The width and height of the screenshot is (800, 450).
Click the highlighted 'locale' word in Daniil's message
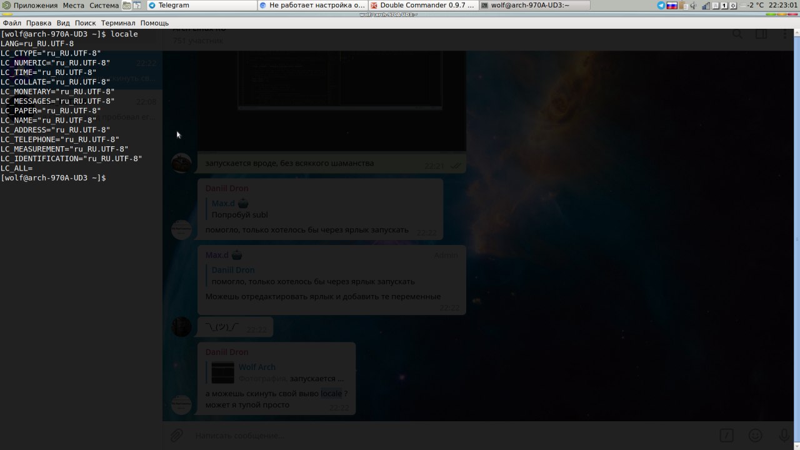tap(331, 394)
